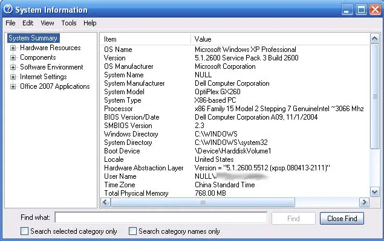Enable Search selected category only checkbox

pyautogui.click(x=24, y=231)
